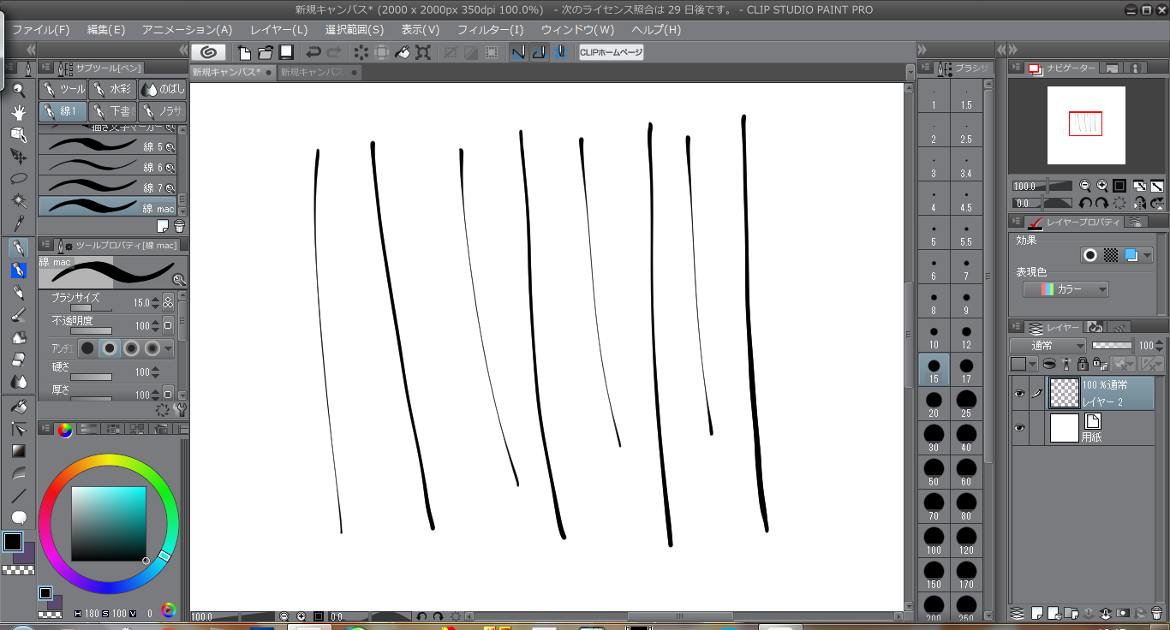Expand the カラー expression color dropdown
The width and height of the screenshot is (1170, 630).
pos(1066,289)
